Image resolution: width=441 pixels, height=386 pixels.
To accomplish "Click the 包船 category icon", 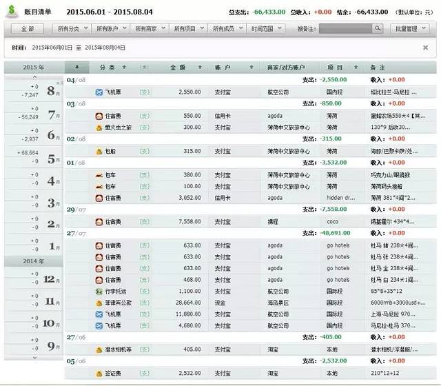I will 99,151.
